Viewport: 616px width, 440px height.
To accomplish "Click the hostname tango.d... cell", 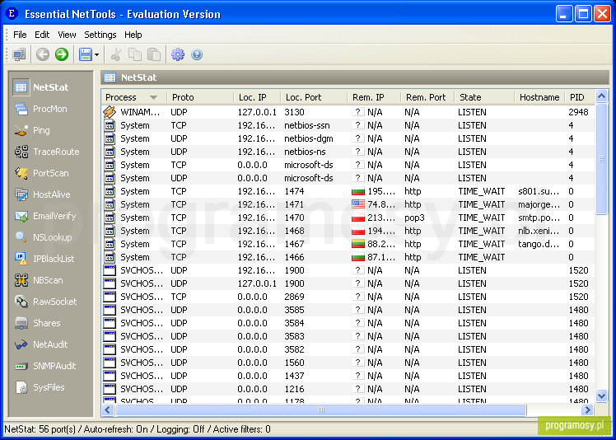I will pyautogui.click(x=539, y=244).
